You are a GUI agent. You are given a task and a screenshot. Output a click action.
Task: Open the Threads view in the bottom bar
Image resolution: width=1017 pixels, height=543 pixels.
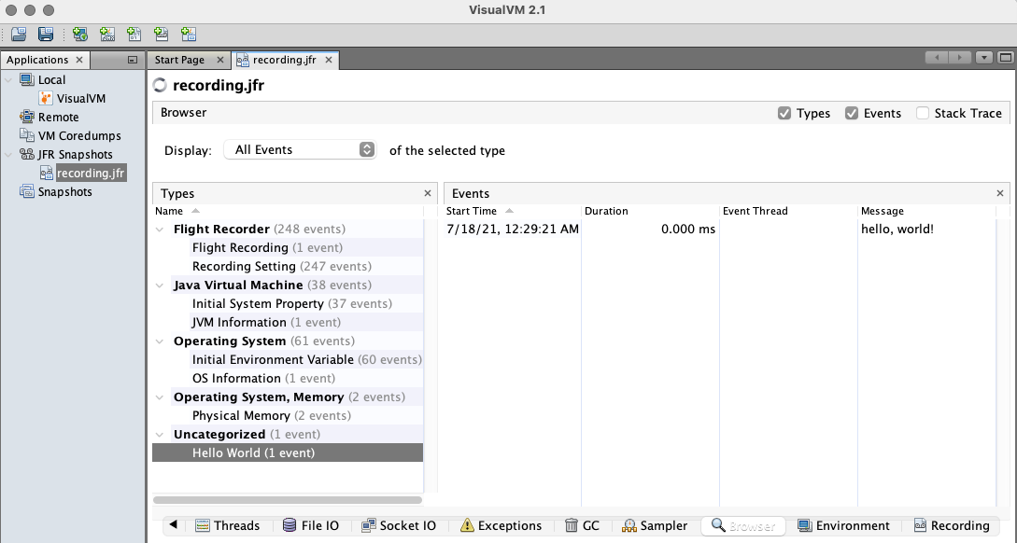pyautogui.click(x=228, y=525)
